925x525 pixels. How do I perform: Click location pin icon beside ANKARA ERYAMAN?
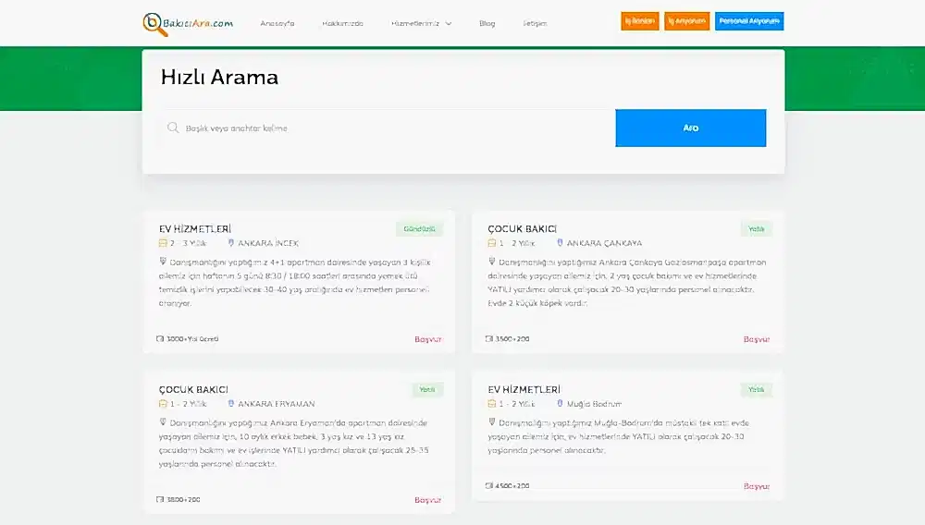click(231, 404)
